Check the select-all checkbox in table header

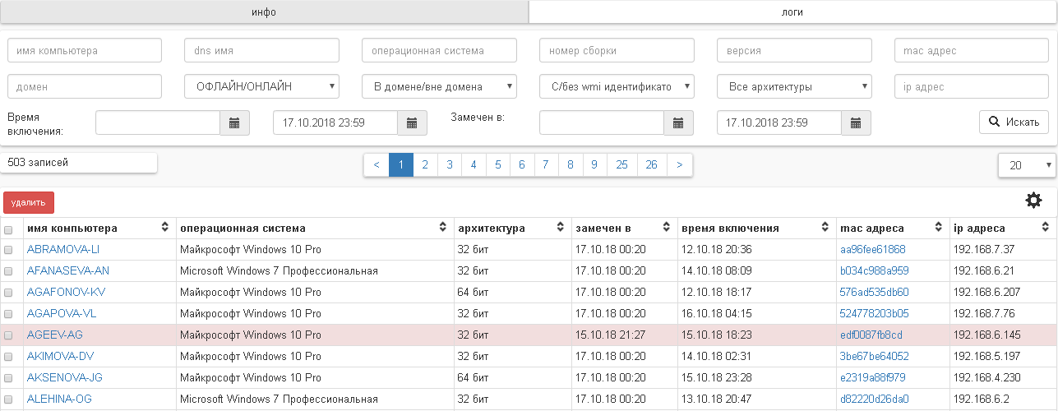(9, 229)
